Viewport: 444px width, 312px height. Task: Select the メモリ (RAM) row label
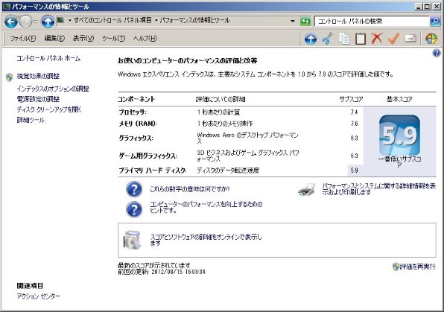tap(137, 124)
